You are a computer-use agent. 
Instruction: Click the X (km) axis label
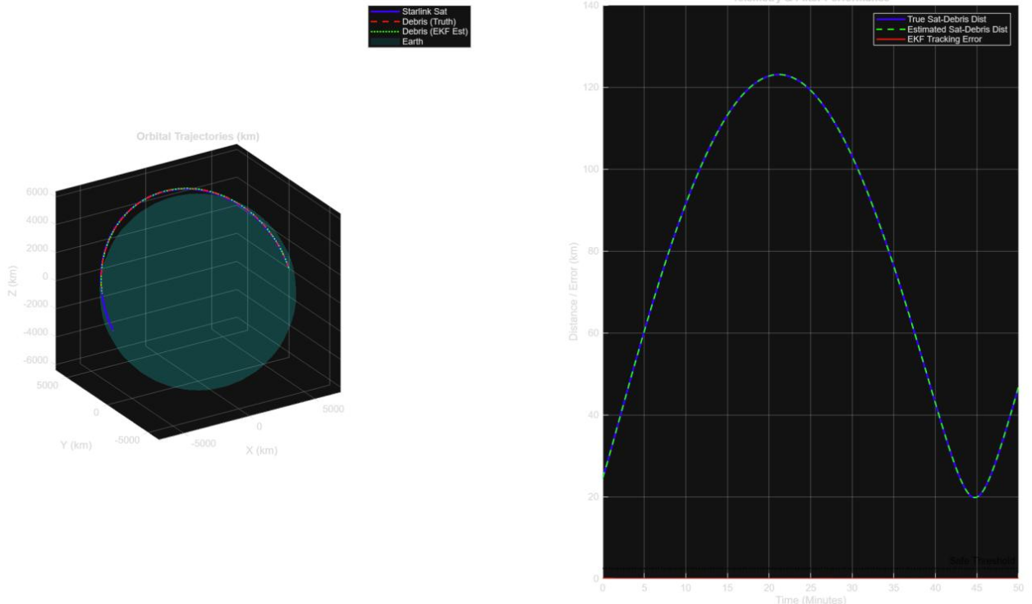point(262,451)
